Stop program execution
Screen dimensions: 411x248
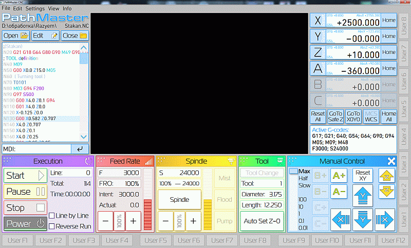click(x=25, y=207)
